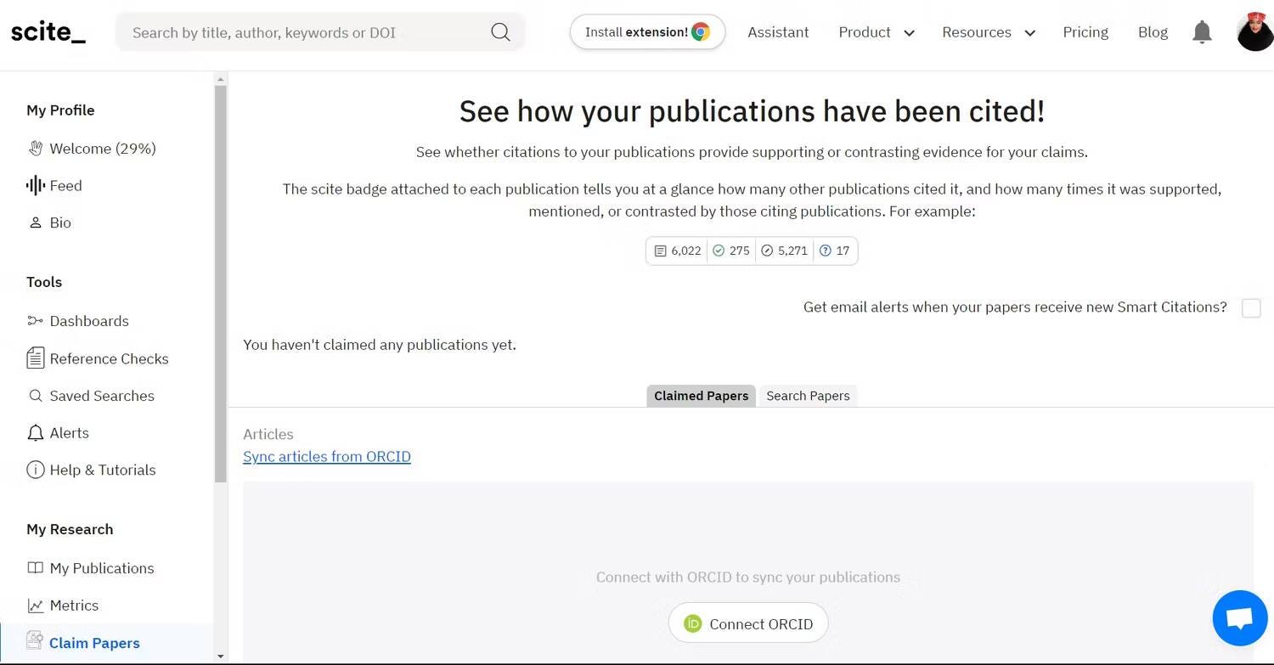
Task: Switch to the Search Papers tab
Action: pos(808,396)
